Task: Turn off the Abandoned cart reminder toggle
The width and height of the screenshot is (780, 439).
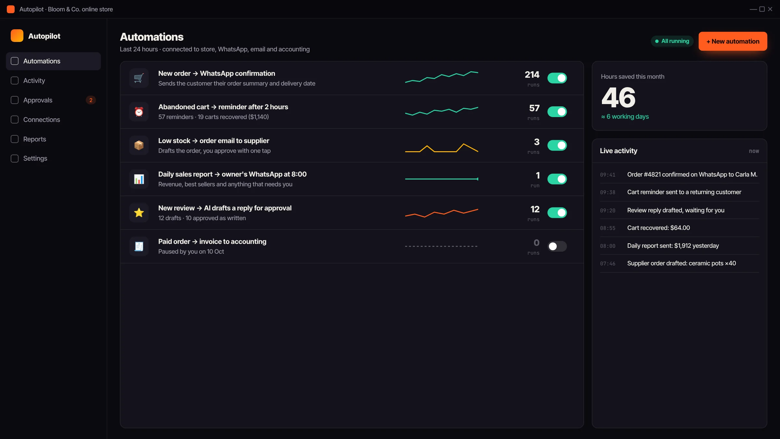Action: tap(557, 112)
